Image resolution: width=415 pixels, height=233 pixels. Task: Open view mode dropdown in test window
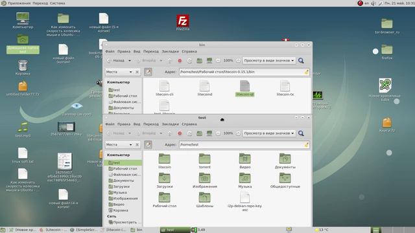coord(269,133)
